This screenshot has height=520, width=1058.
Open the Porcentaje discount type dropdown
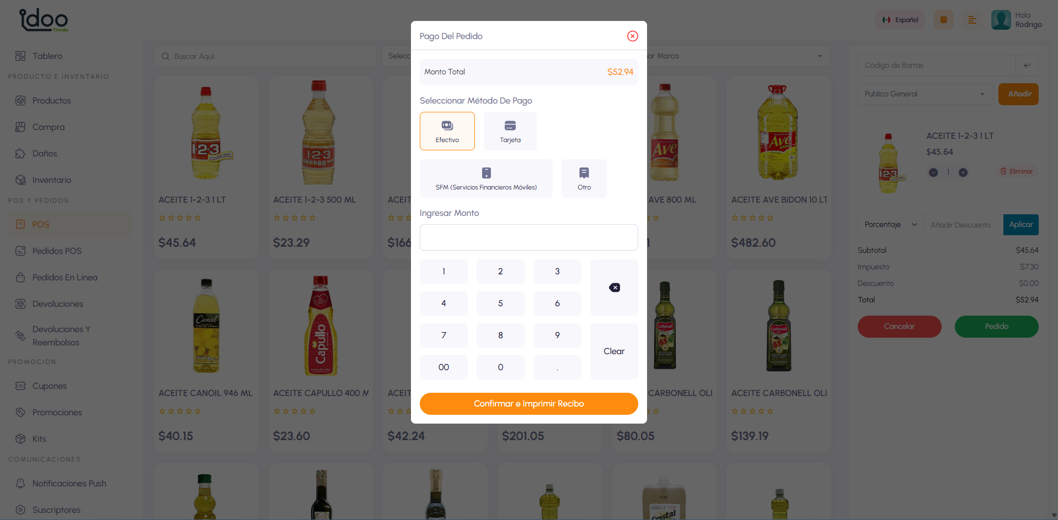point(890,225)
